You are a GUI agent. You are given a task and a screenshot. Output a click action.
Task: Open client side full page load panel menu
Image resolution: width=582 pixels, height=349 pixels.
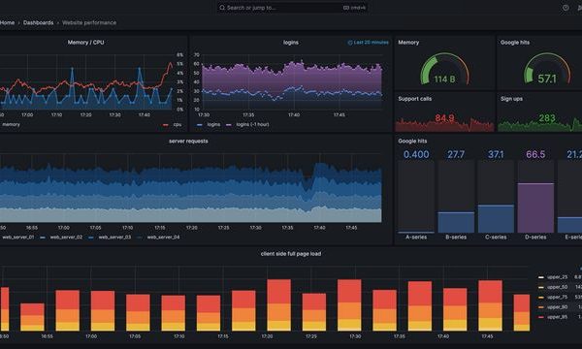pos(291,254)
